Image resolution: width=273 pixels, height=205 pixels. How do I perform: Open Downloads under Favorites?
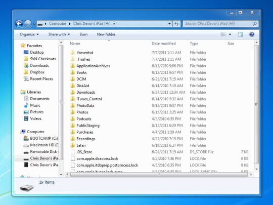pyautogui.click(x=39, y=65)
